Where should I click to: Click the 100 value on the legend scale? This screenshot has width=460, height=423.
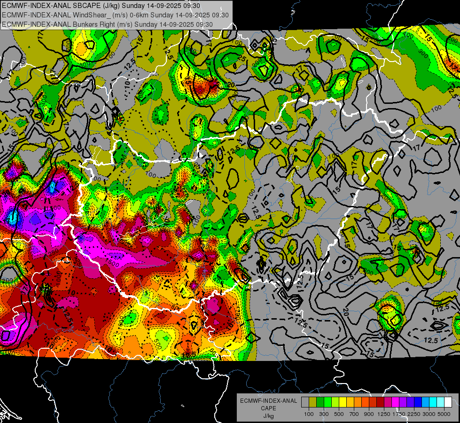[309, 414]
